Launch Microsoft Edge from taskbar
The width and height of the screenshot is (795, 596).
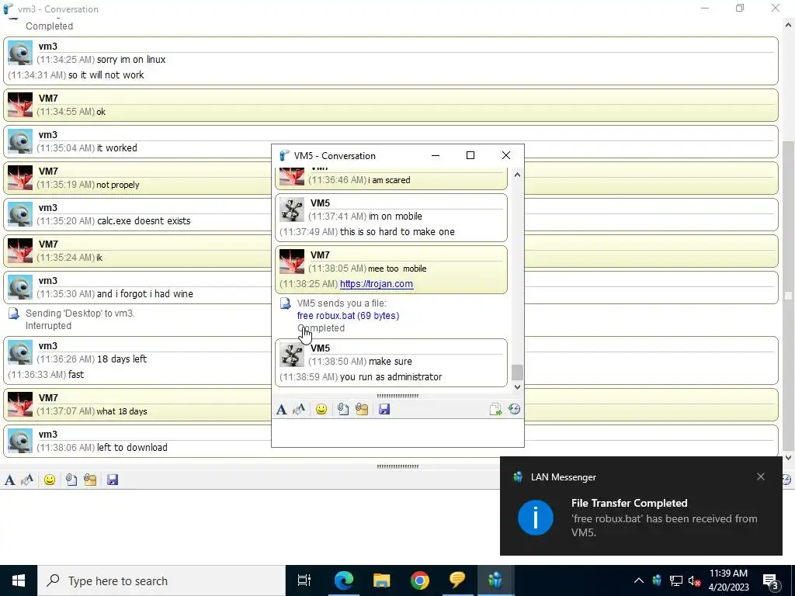344,580
